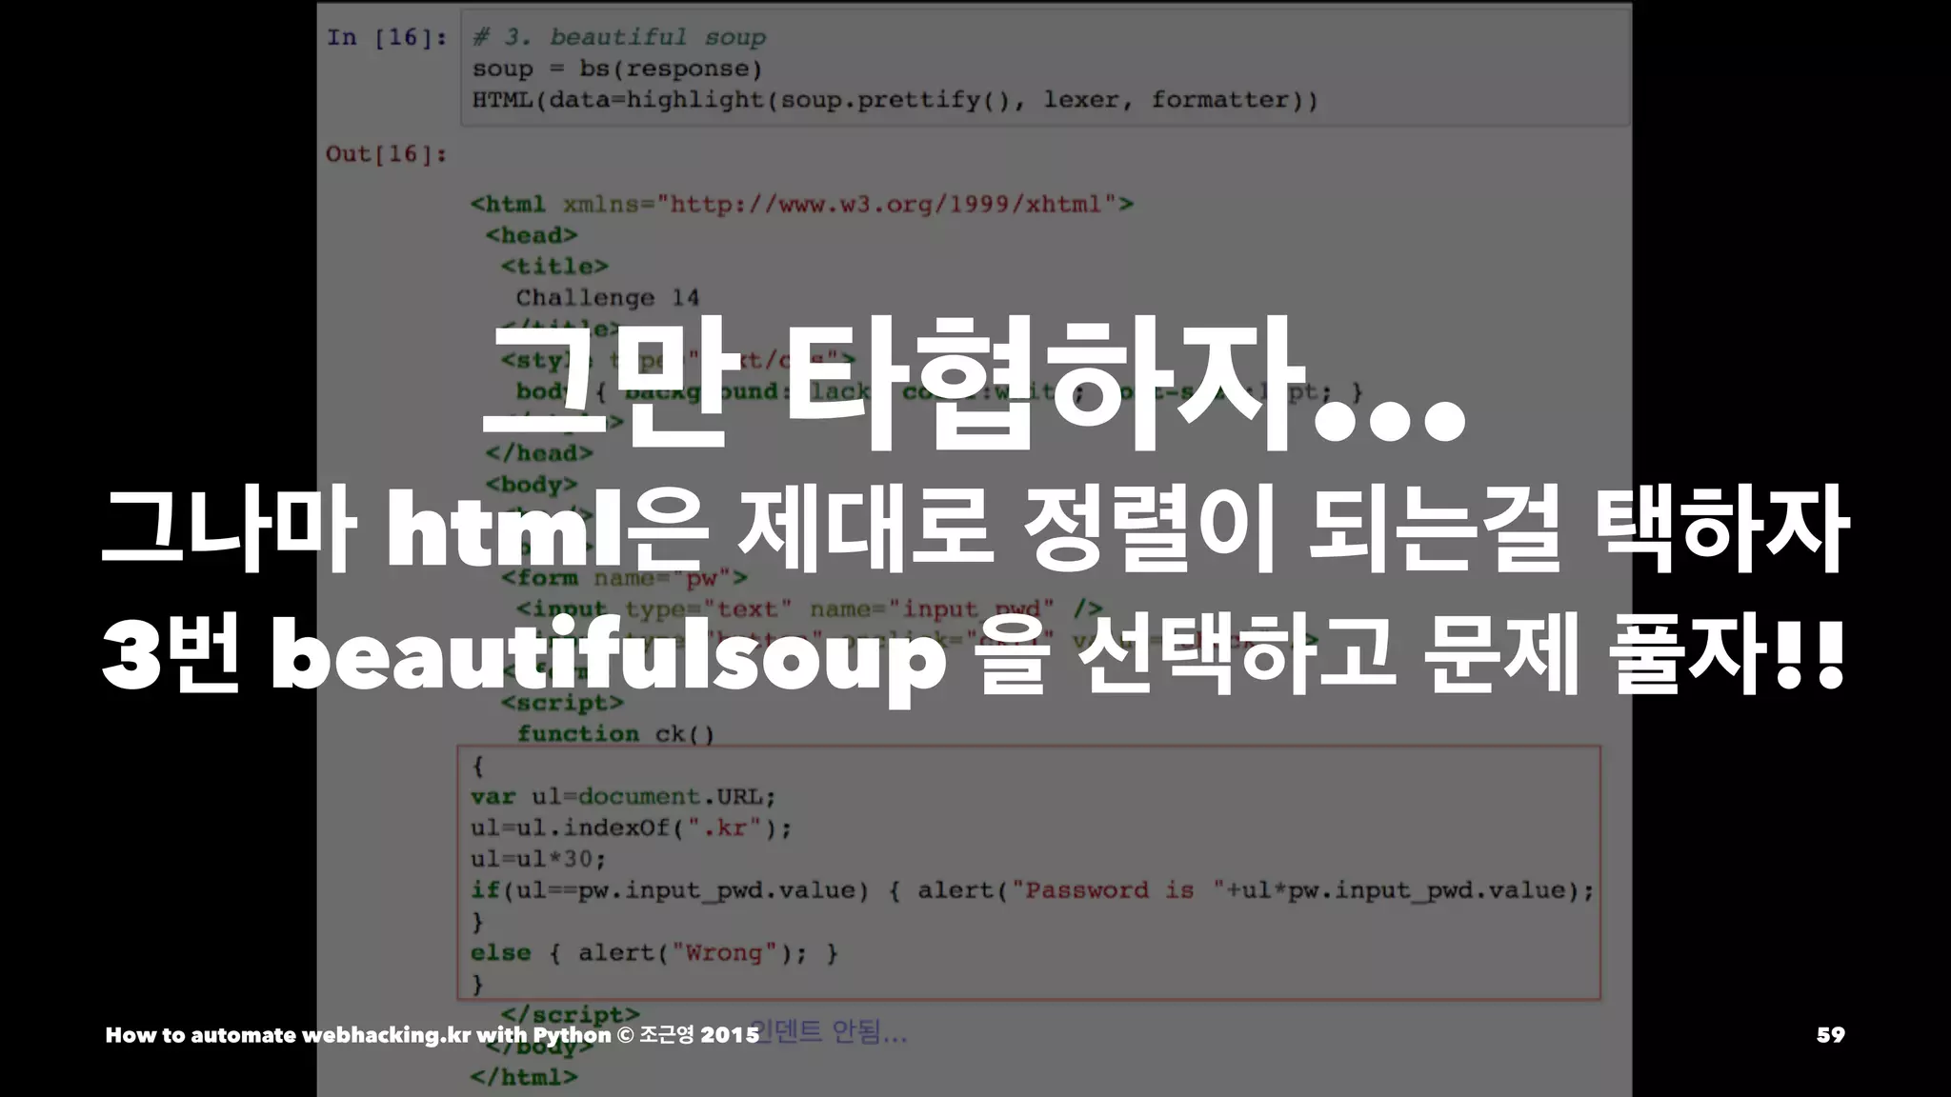Image resolution: width=1951 pixels, height=1097 pixels.
Task: Click the slide number 59
Action: (x=1830, y=1035)
